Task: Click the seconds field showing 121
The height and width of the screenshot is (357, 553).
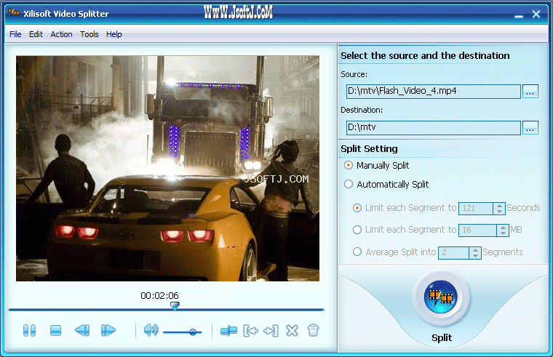Action: click(x=476, y=208)
